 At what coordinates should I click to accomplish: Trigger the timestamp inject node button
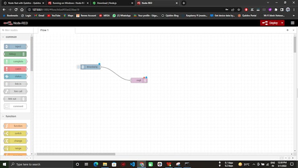click(x=78, y=67)
